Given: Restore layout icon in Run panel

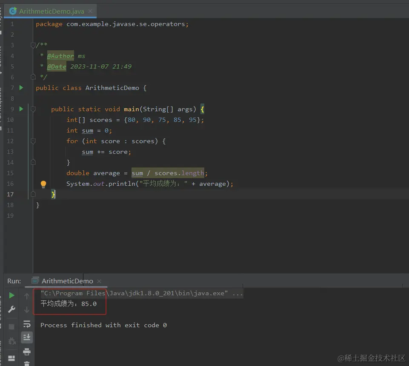Looking at the screenshot, I should pyautogui.click(x=11, y=358).
